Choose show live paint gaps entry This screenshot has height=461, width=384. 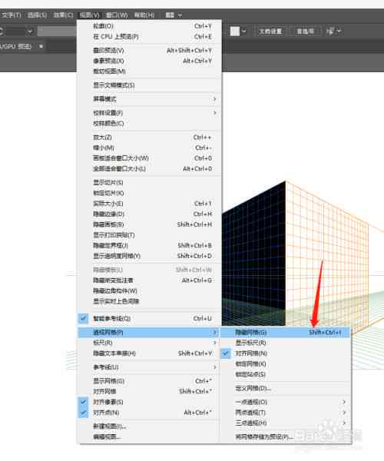point(149,301)
